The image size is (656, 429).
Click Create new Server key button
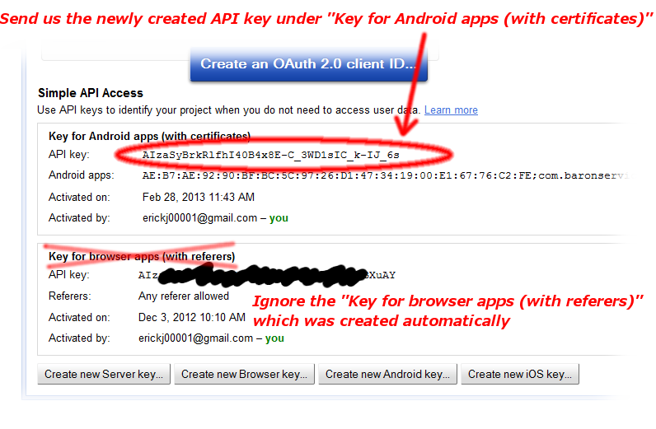click(x=104, y=374)
